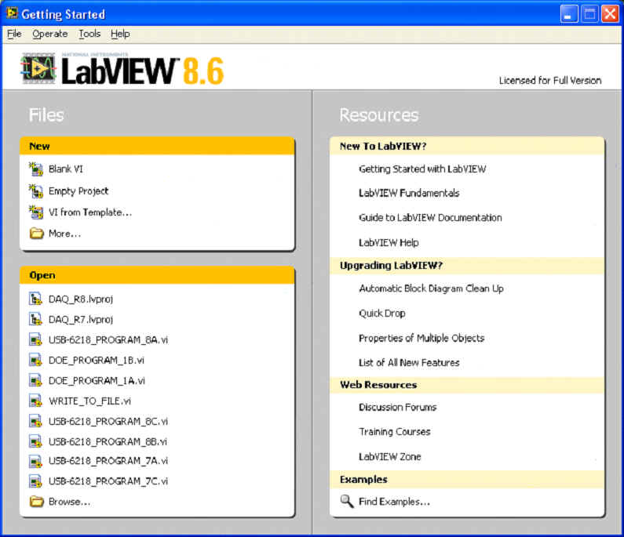624x537 pixels.
Task: Click Browse... to open a file
Action: point(69,502)
